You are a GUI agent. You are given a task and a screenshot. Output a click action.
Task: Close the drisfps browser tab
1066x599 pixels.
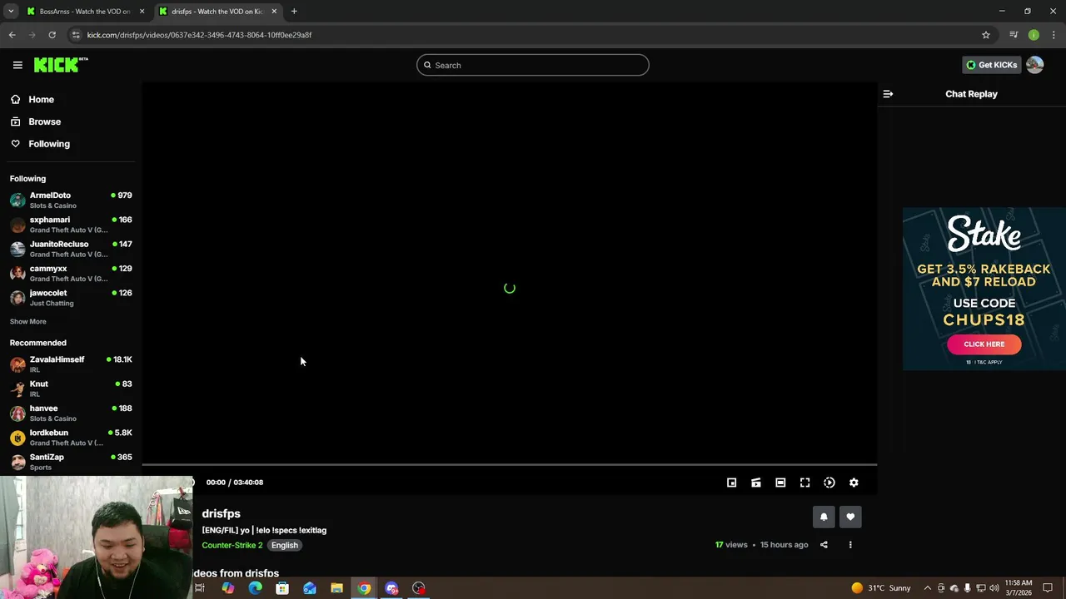(274, 12)
